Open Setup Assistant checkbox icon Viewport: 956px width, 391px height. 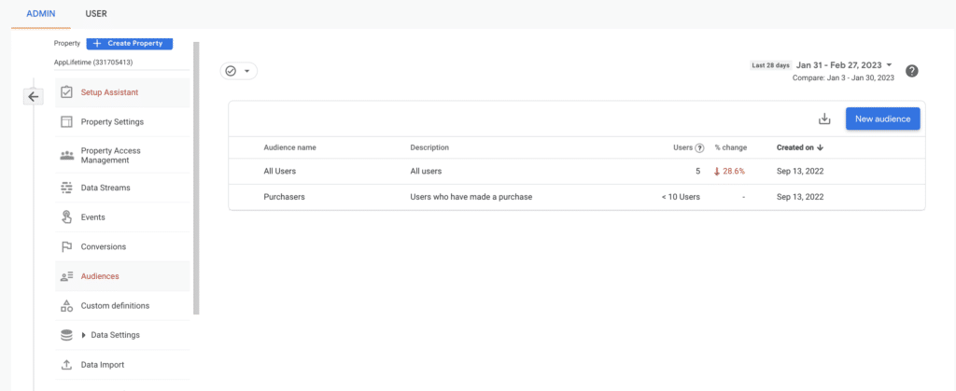point(66,92)
